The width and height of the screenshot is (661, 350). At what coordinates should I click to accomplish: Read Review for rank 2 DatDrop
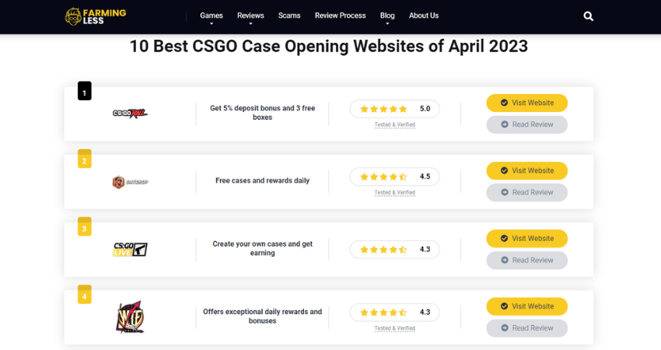click(527, 192)
